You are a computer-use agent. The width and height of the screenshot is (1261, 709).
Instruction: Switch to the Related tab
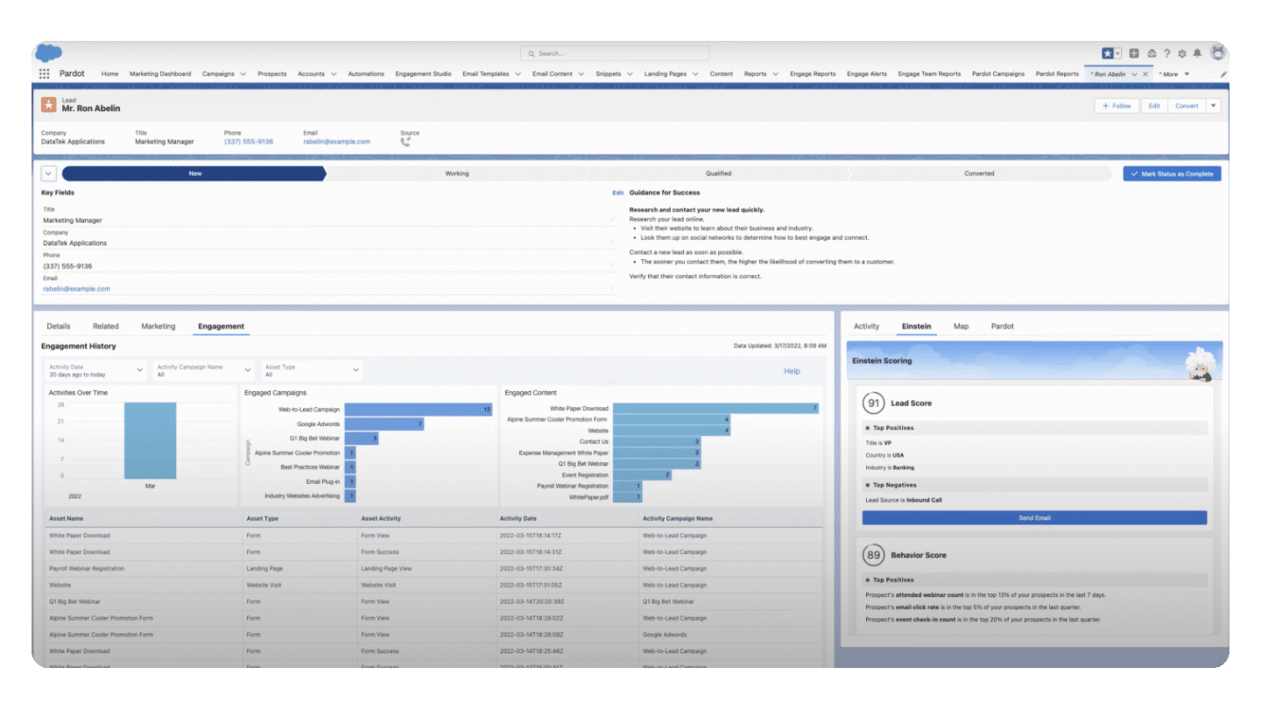pos(106,326)
